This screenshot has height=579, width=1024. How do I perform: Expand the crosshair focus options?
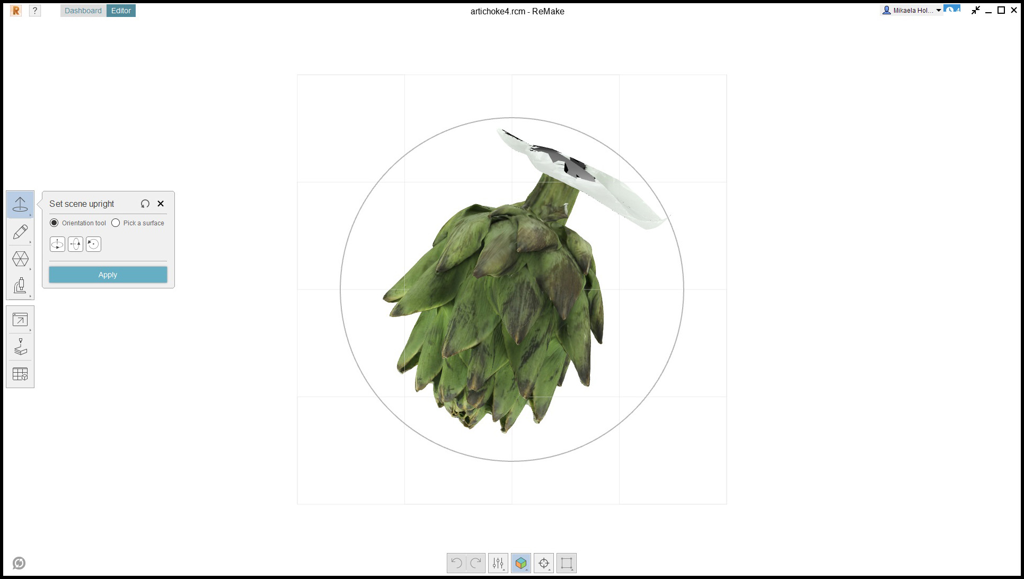544,563
